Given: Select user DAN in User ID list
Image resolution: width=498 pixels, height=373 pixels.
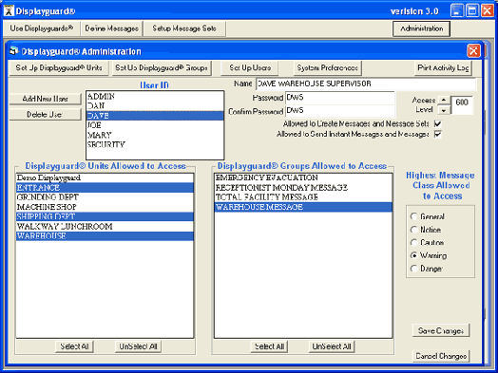Looking at the screenshot, I should point(155,105).
